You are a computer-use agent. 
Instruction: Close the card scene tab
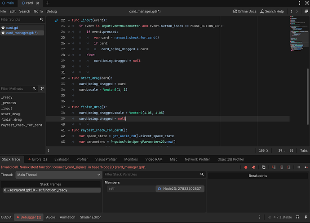pos(38,3)
